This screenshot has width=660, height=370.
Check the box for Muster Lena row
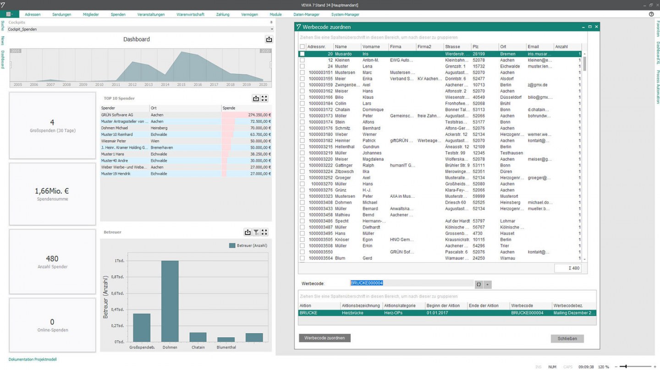[302, 66]
